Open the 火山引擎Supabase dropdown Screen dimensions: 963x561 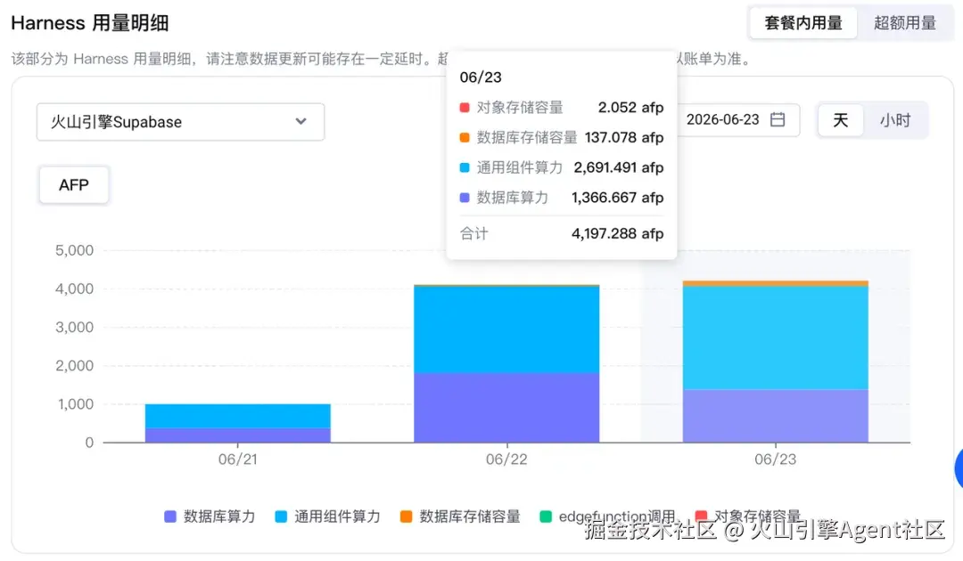pos(180,122)
